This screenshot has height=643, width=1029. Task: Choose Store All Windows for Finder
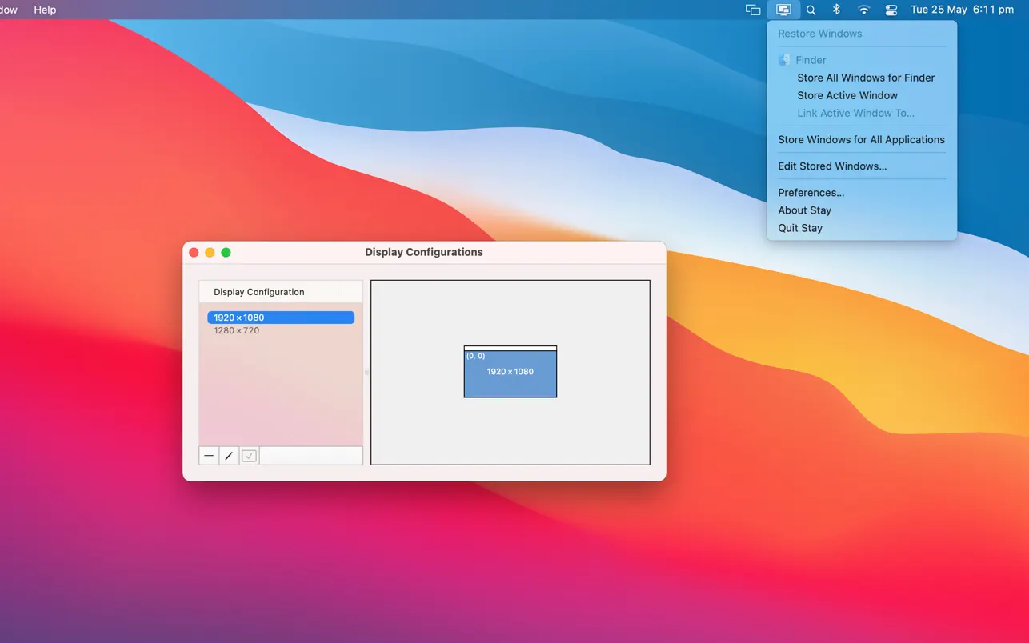tap(866, 78)
